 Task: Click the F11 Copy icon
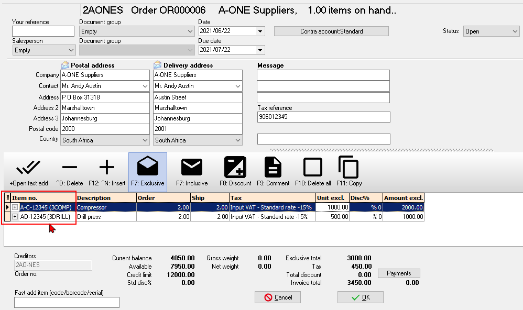click(x=348, y=168)
